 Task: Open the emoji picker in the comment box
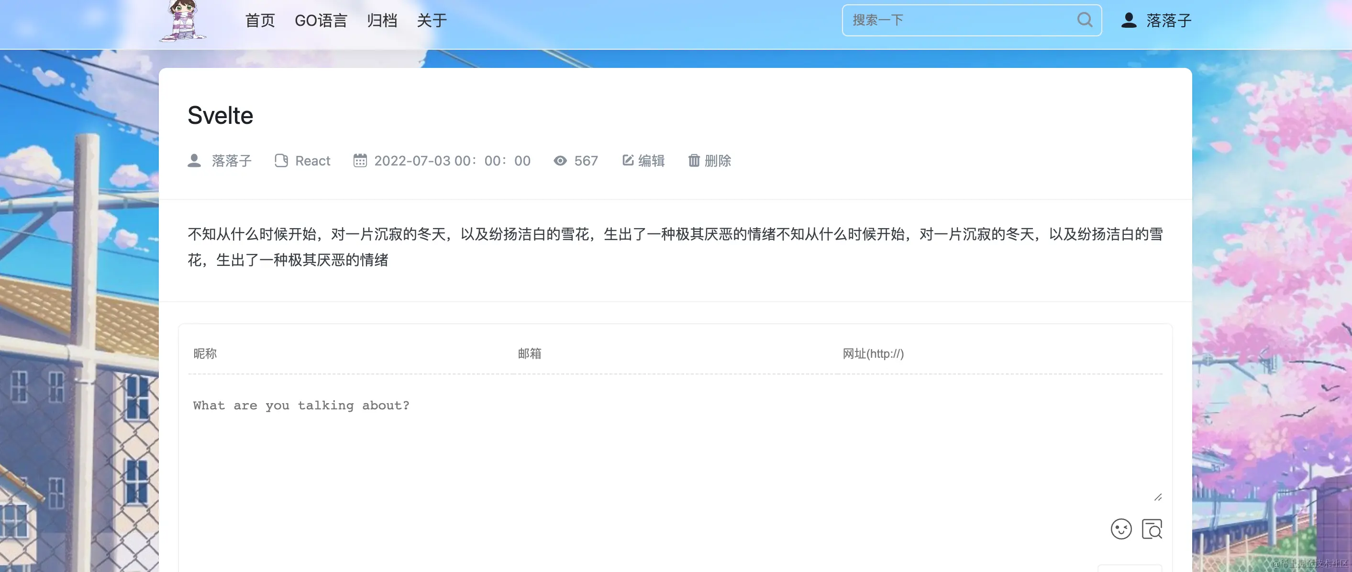pos(1121,529)
